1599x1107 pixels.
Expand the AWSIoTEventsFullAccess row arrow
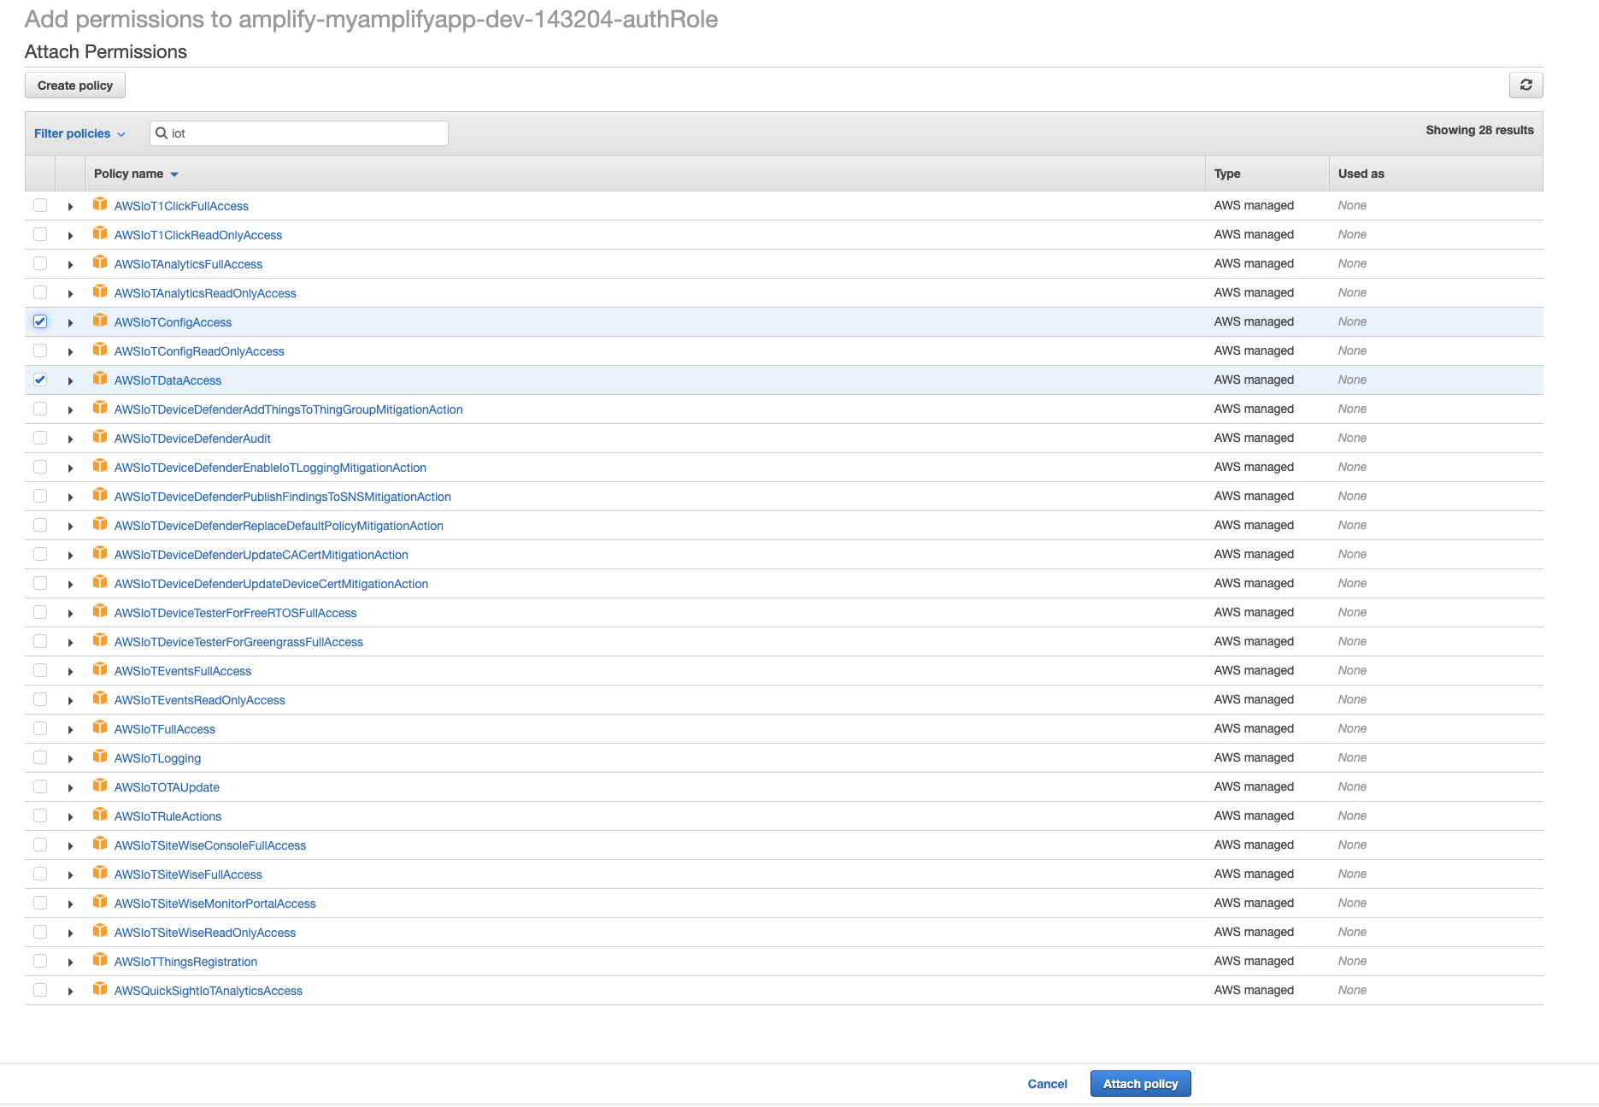70,672
